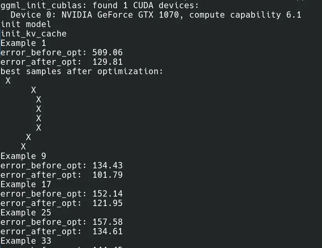Image resolution: width=322 pixels, height=248 pixels.
Task: Click the 'init model' line
Action: pyautogui.click(x=26, y=24)
